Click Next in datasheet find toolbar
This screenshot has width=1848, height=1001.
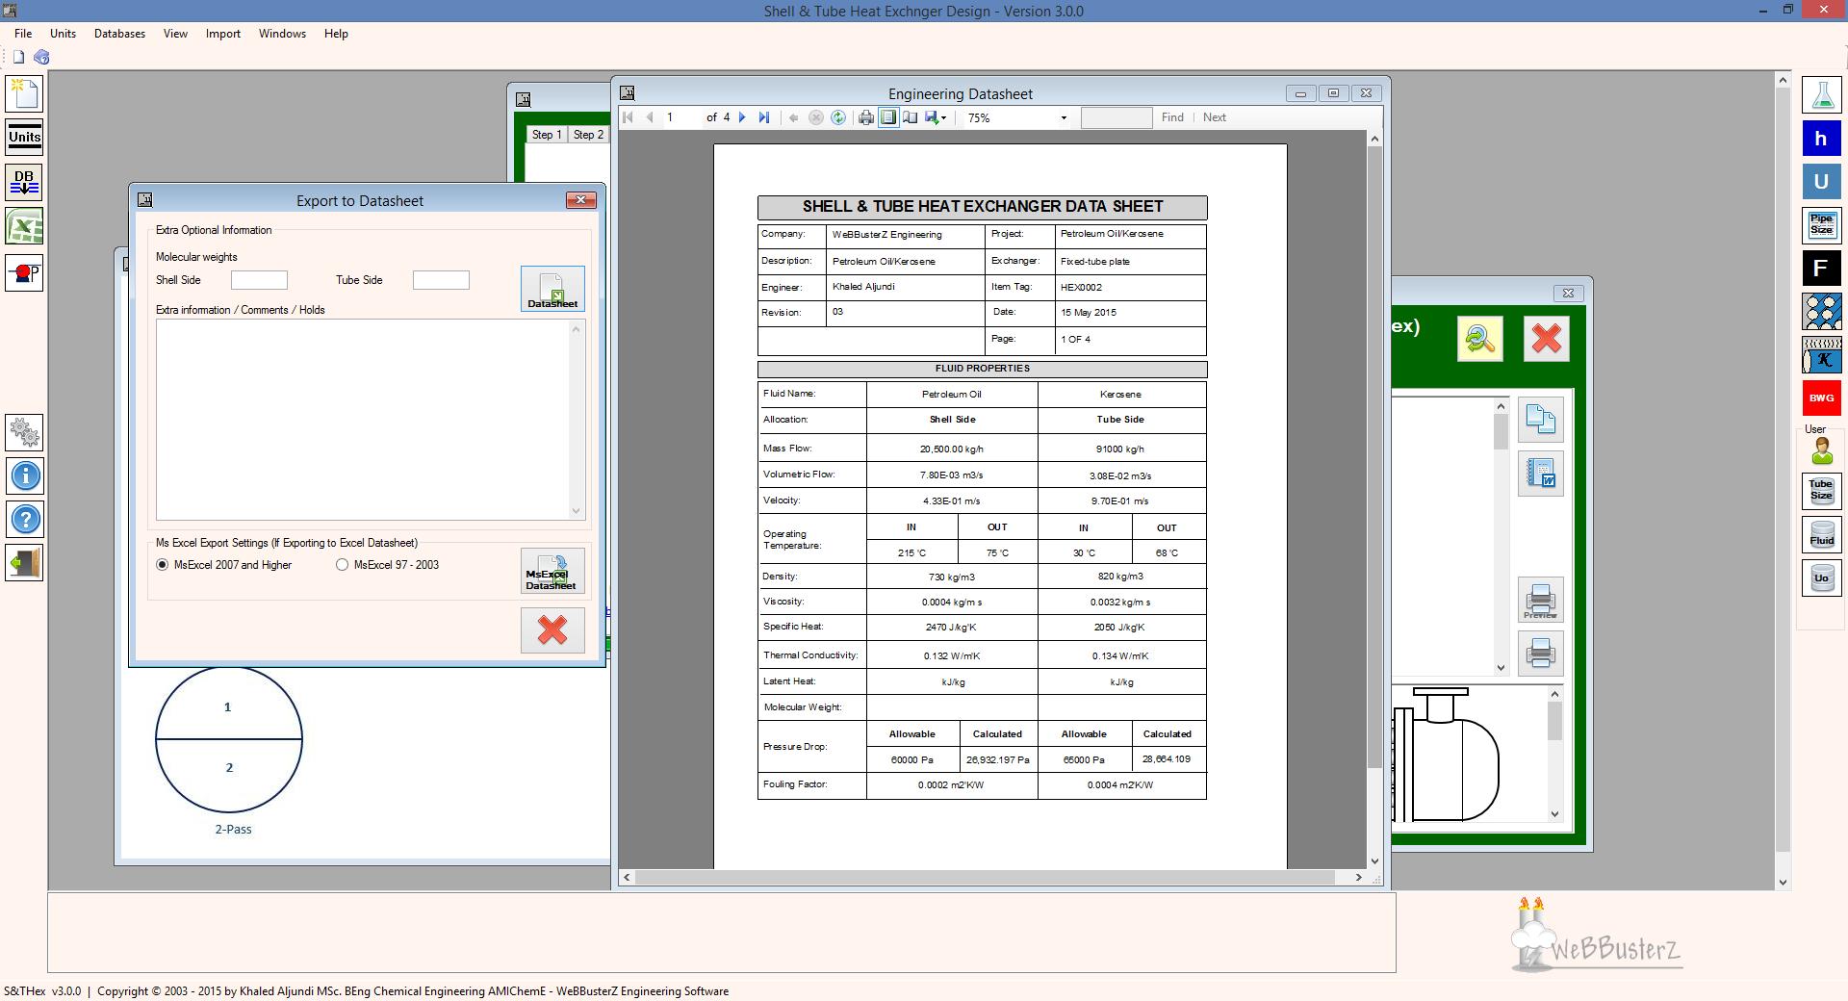point(1215,117)
